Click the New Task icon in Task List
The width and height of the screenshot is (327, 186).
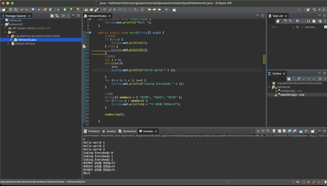[x=278, y=21]
